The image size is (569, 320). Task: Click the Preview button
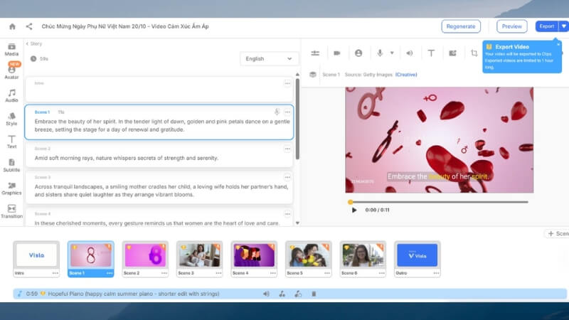[511, 26]
